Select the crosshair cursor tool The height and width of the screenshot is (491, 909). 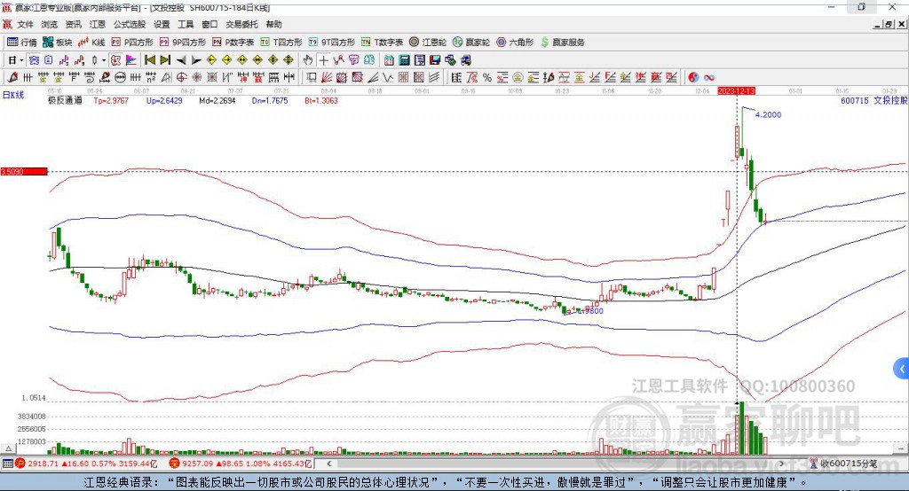pos(324,60)
